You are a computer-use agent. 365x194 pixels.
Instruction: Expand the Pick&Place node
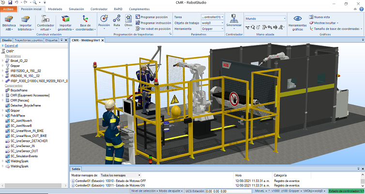(x=3, y=115)
